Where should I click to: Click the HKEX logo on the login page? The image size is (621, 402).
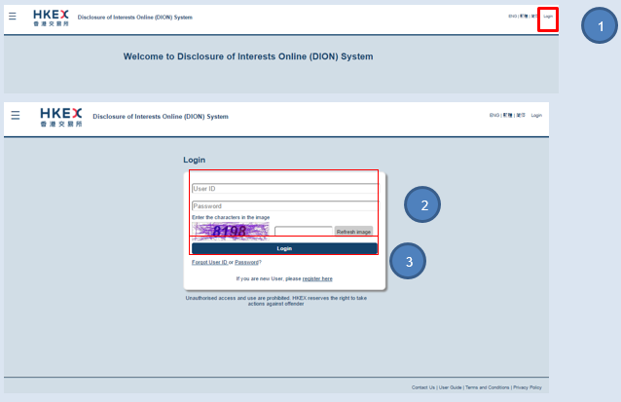coord(61,116)
